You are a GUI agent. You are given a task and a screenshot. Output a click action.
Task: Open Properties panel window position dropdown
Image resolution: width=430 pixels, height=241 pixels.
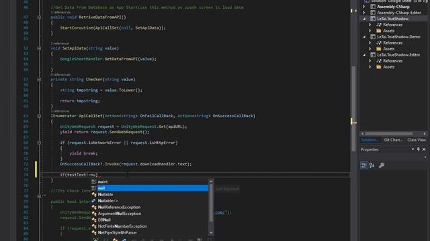413,149
